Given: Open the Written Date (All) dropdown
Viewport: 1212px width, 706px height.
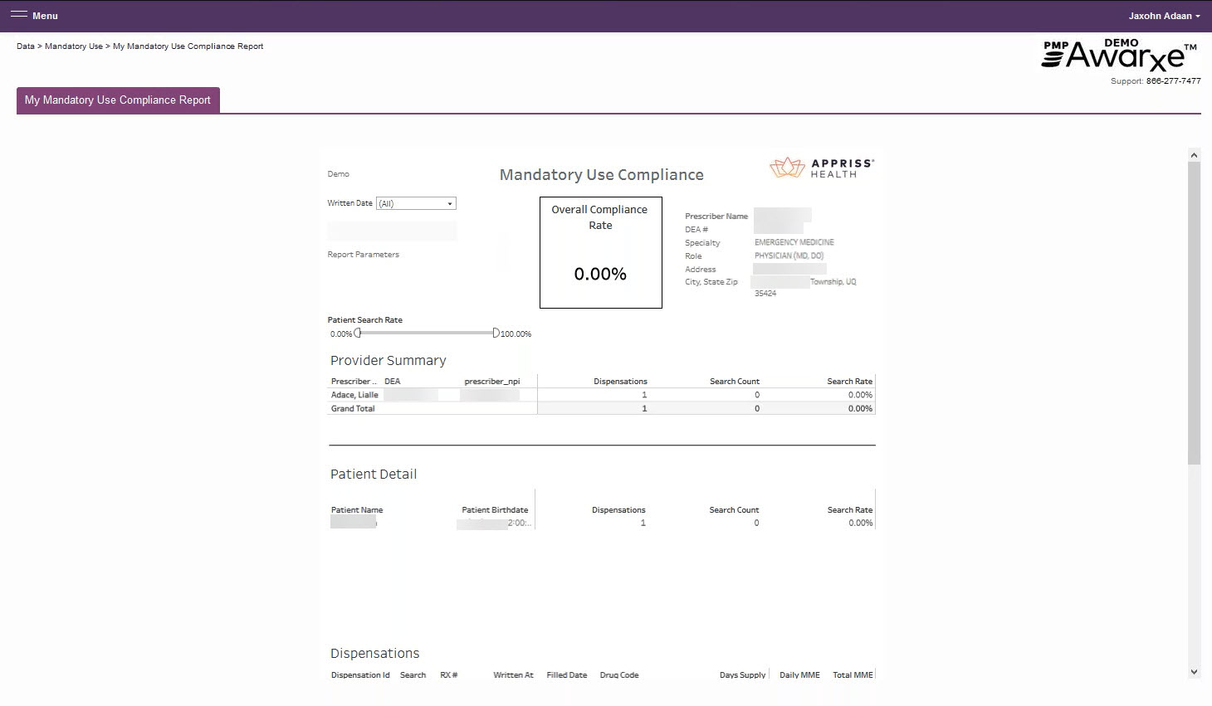Looking at the screenshot, I should (416, 203).
